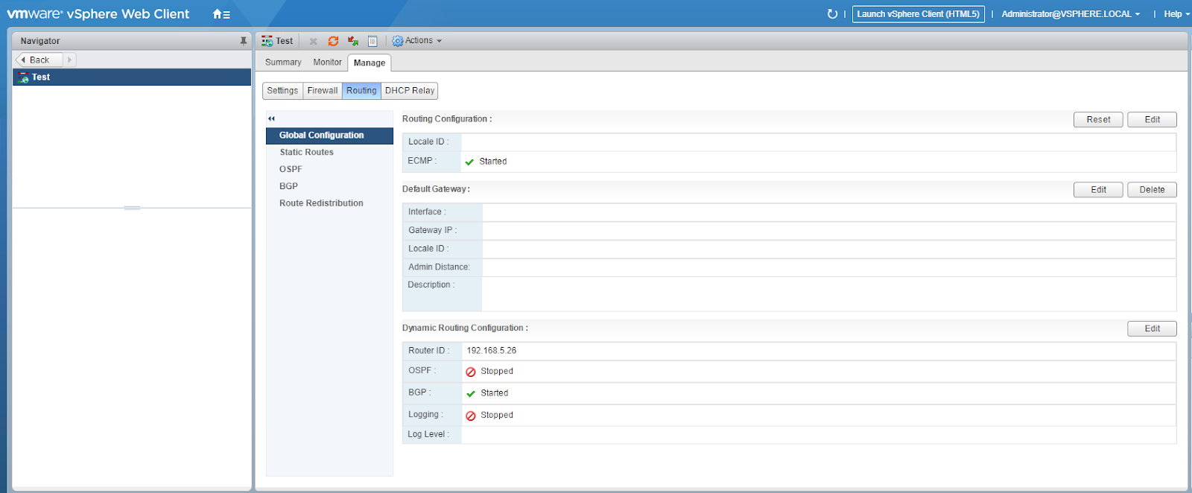Click the refresh icon in top bar
Screen dimensions: 1192x493
pos(832,14)
